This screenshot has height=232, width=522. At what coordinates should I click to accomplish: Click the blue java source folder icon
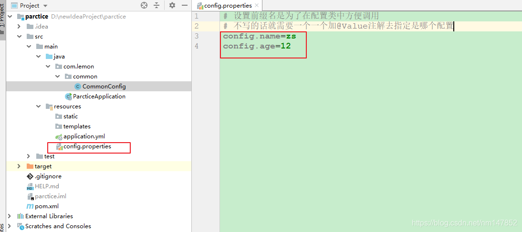pyautogui.click(x=49, y=57)
